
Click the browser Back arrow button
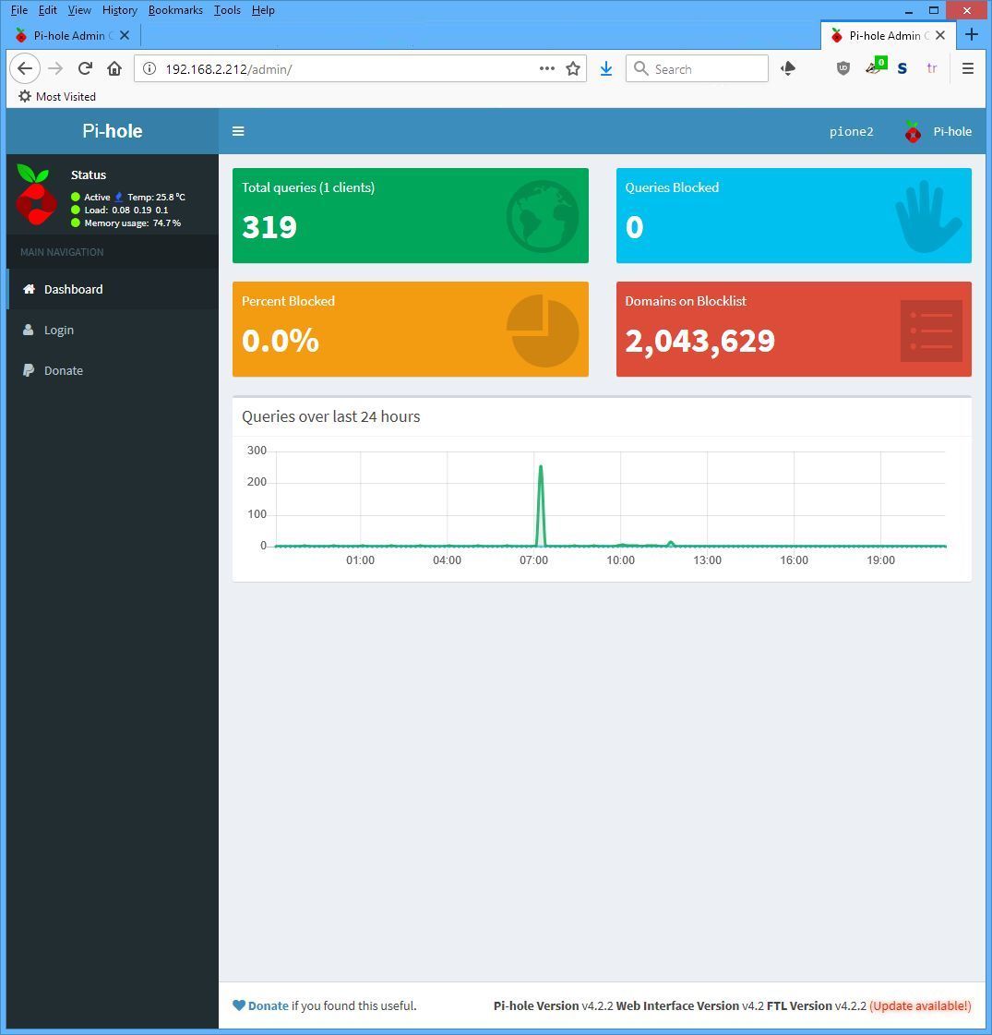coord(25,68)
